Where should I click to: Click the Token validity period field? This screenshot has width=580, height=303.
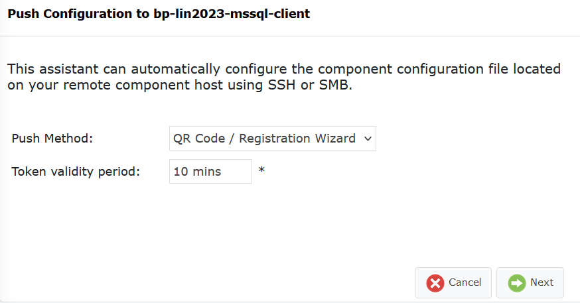tap(210, 172)
